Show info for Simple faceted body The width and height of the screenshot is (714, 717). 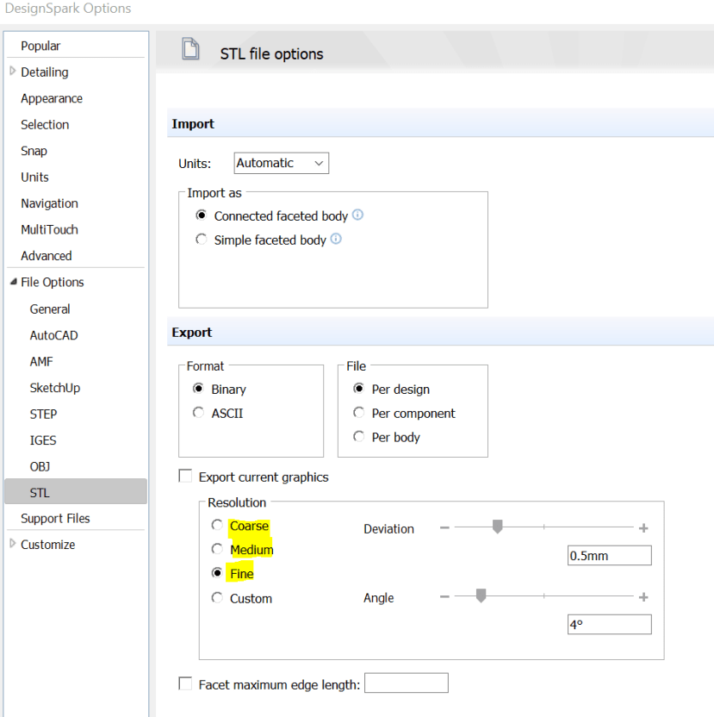click(x=336, y=239)
